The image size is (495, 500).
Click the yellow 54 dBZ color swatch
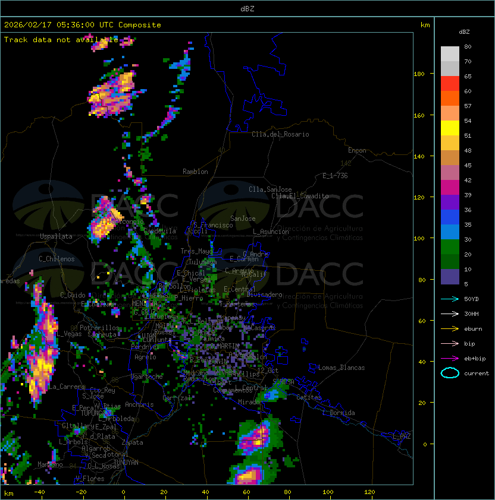point(450,128)
